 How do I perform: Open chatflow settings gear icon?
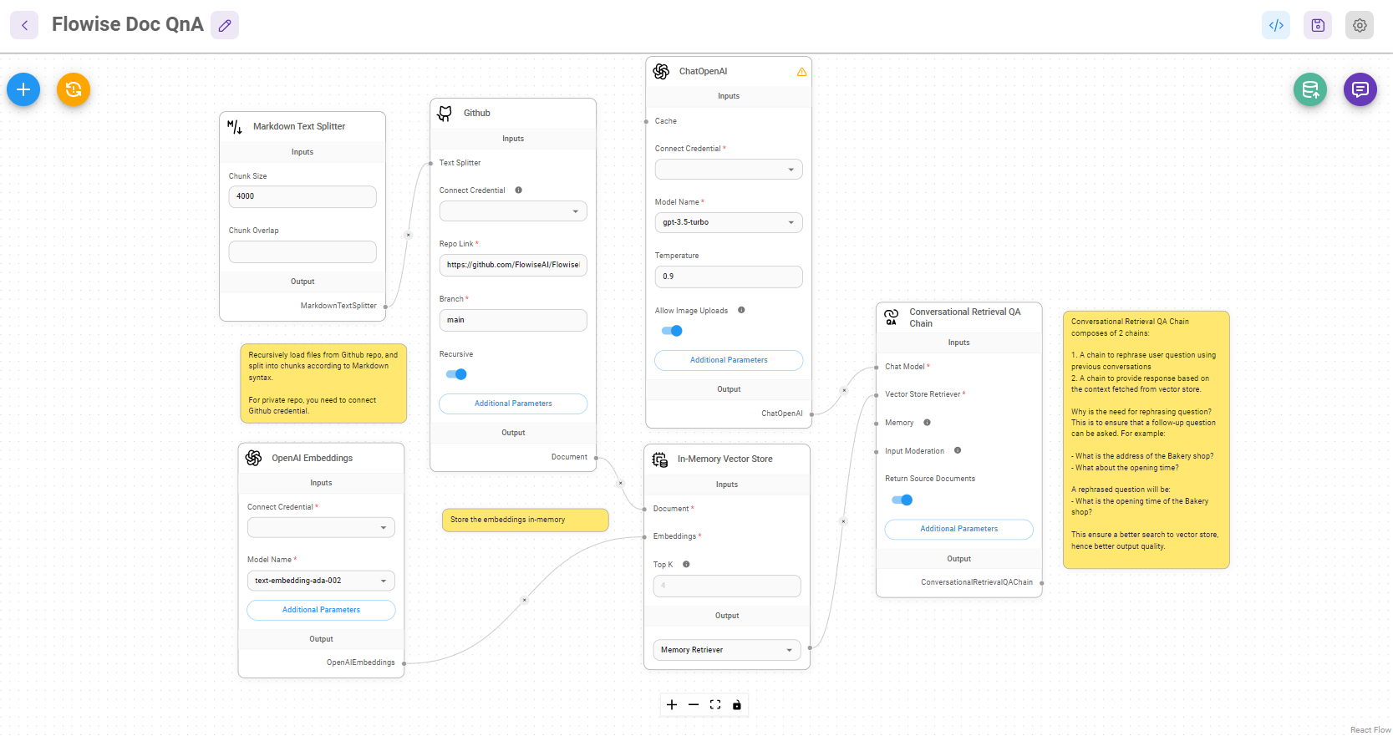(1360, 25)
